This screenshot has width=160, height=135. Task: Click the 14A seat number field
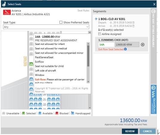click(x=106, y=45)
